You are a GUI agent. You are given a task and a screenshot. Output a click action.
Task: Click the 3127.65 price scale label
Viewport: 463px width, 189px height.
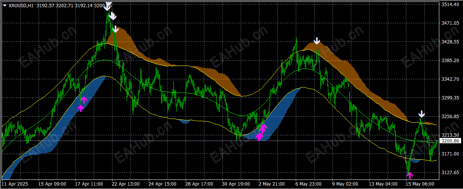coord(450,173)
